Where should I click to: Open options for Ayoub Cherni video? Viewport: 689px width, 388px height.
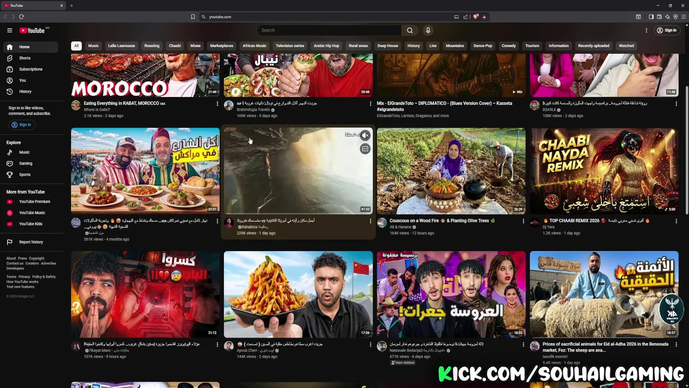point(370,344)
